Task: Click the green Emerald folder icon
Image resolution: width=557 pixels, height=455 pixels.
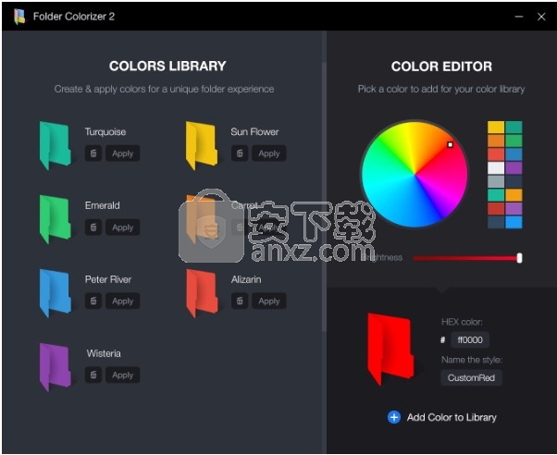Action: [55, 219]
